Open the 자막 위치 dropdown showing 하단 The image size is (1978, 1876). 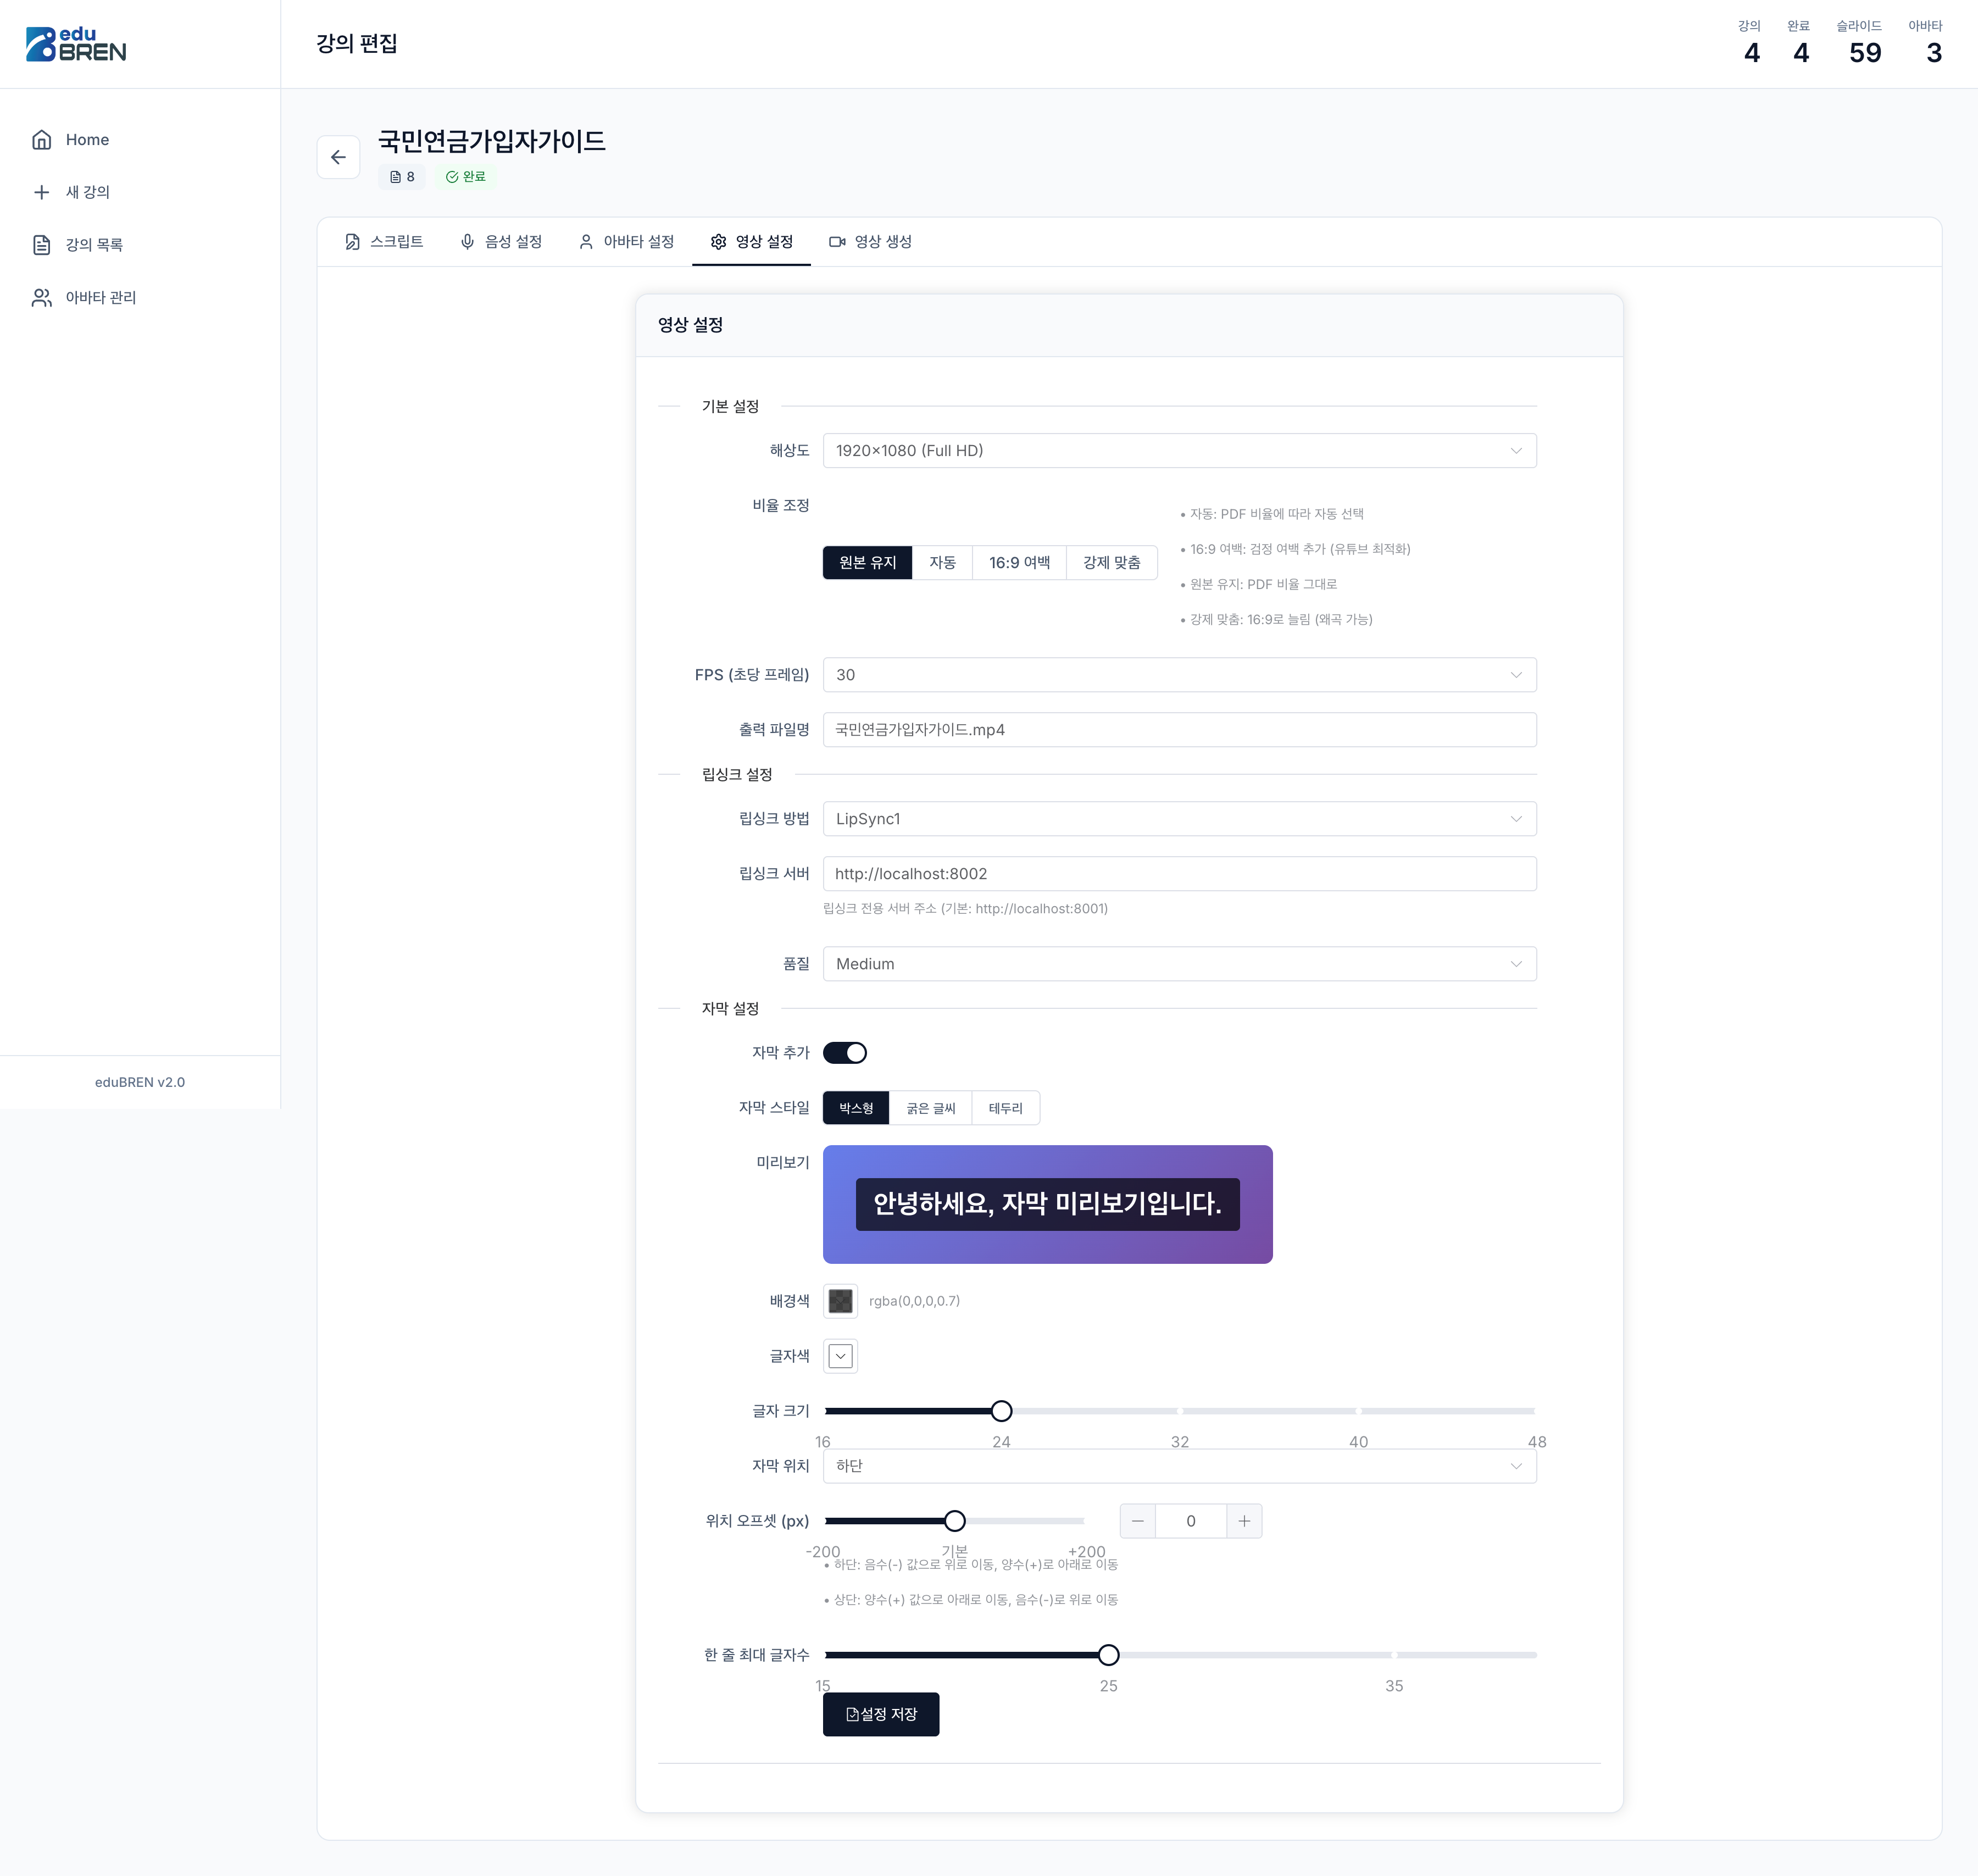(1180, 1466)
